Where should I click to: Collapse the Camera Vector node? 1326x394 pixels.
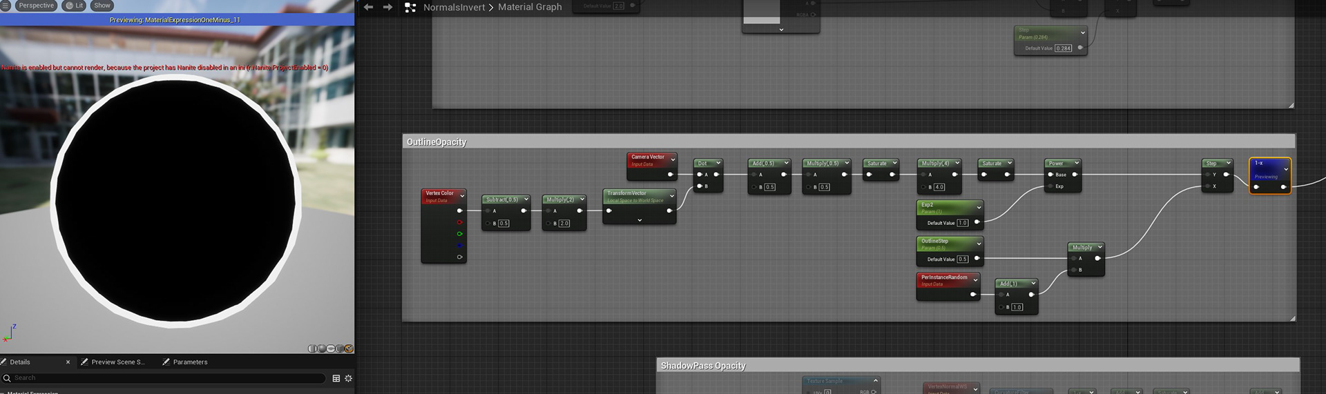pos(673,160)
